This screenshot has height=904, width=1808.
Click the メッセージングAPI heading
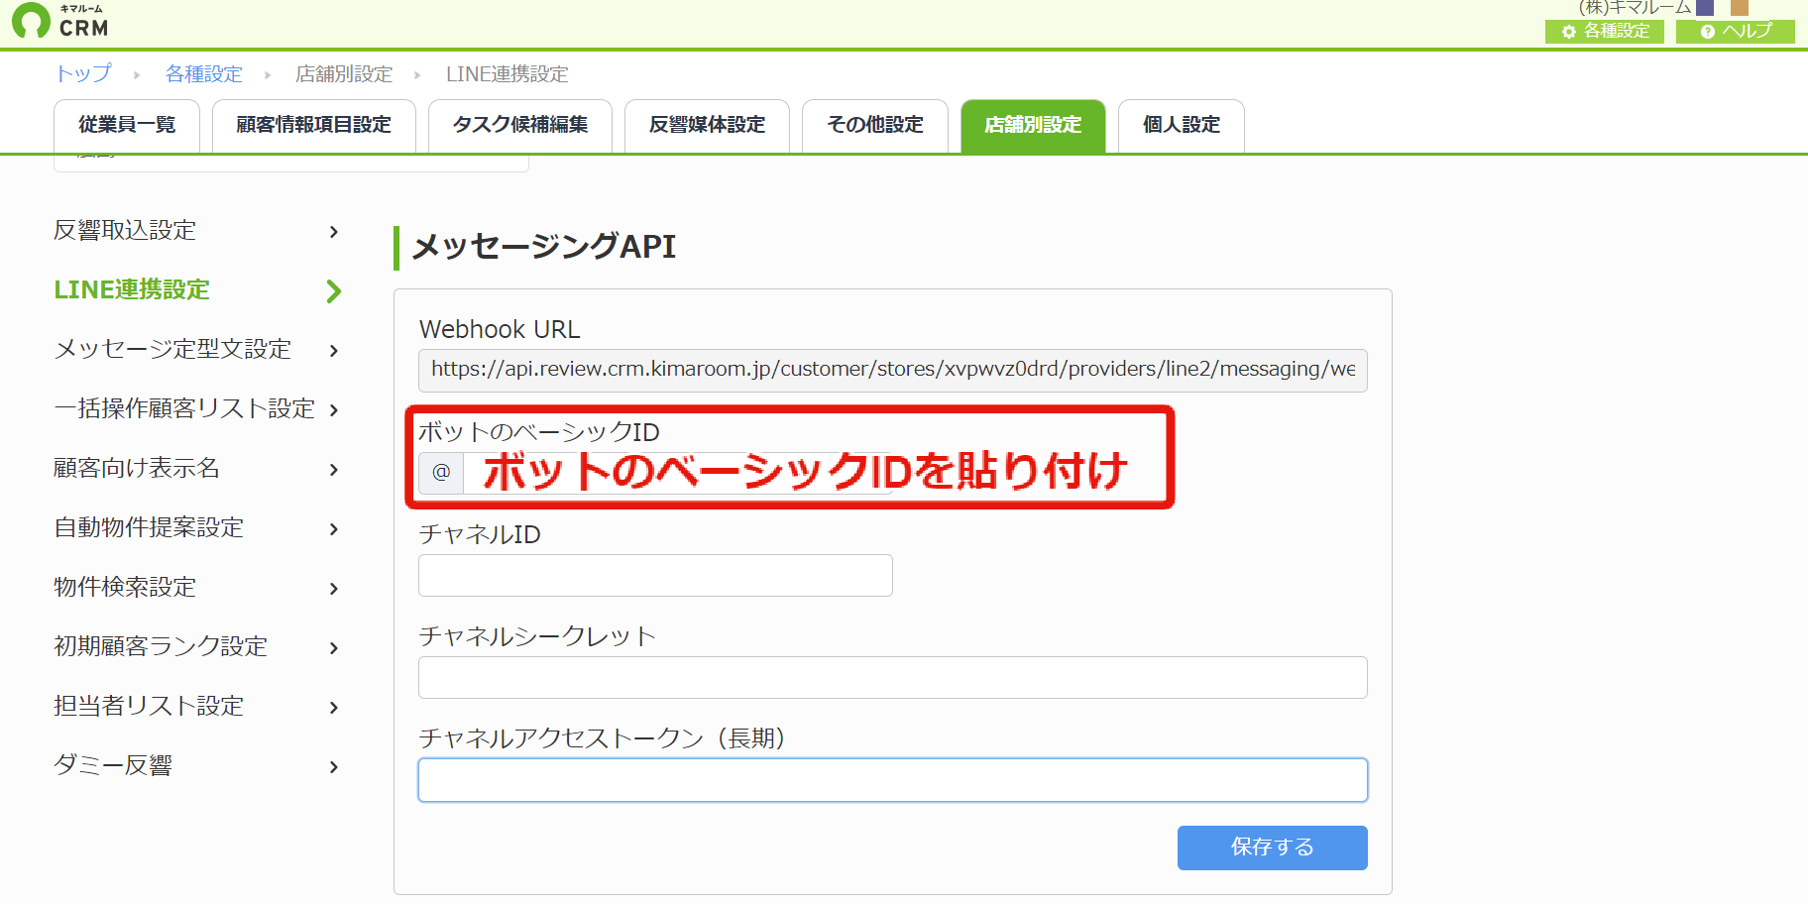[x=544, y=247]
